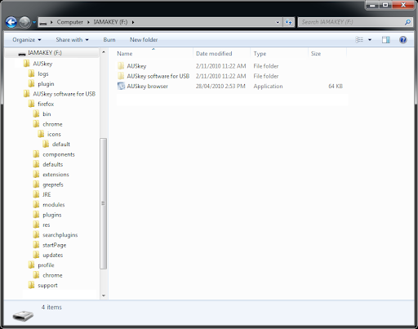This screenshot has height=329, width=418.
Task: Open the Help question mark icon
Action: [x=402, y=40]
